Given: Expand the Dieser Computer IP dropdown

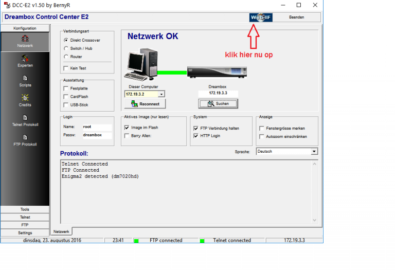Looking at the screenshot, I should [x=161, y=95].
